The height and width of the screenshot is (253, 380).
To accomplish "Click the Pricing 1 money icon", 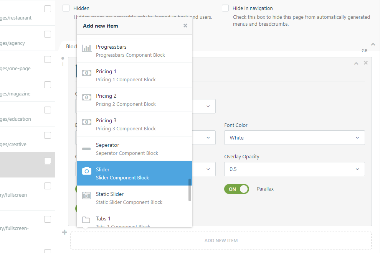I will (86, 72).
